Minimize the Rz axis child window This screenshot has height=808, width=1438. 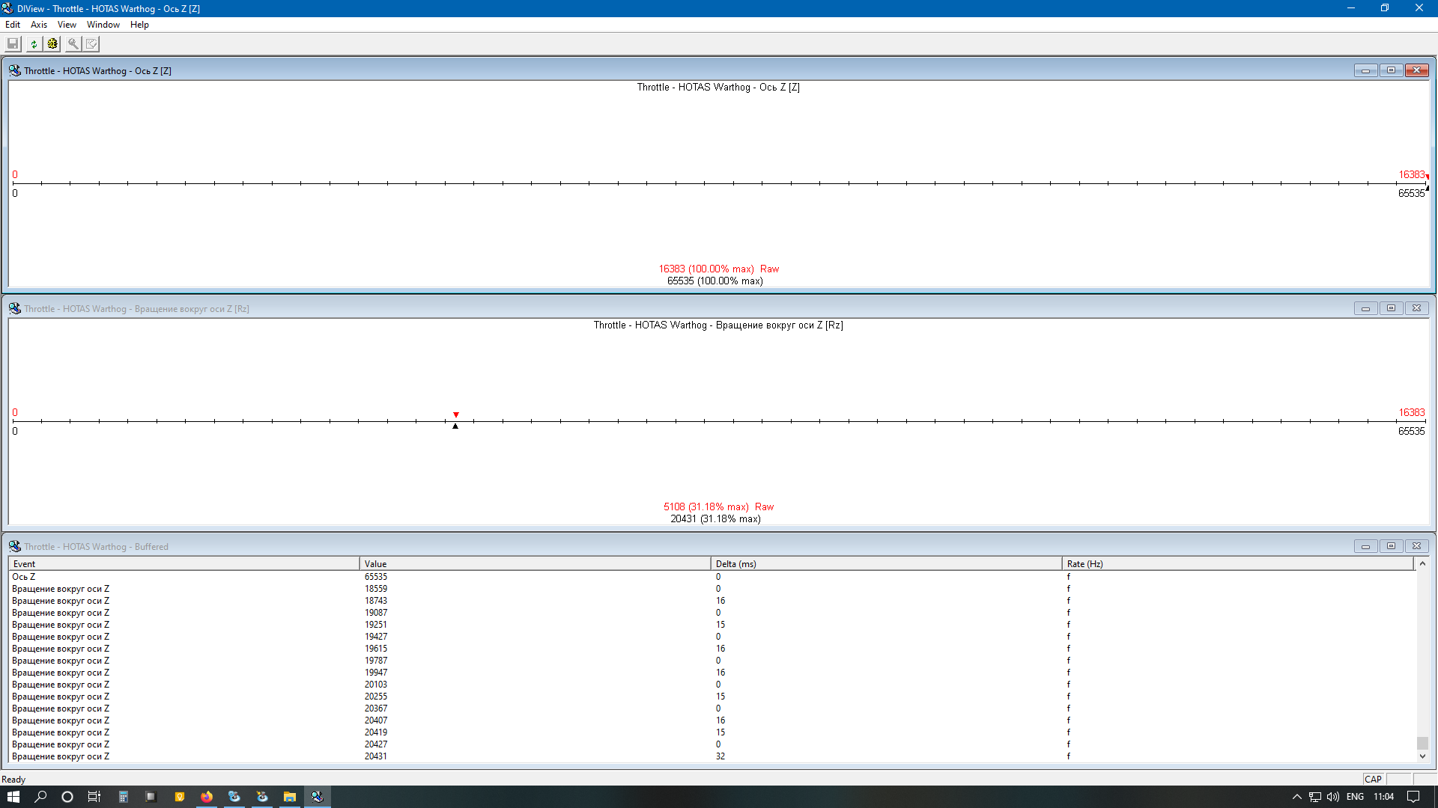tap(1365, 308)
